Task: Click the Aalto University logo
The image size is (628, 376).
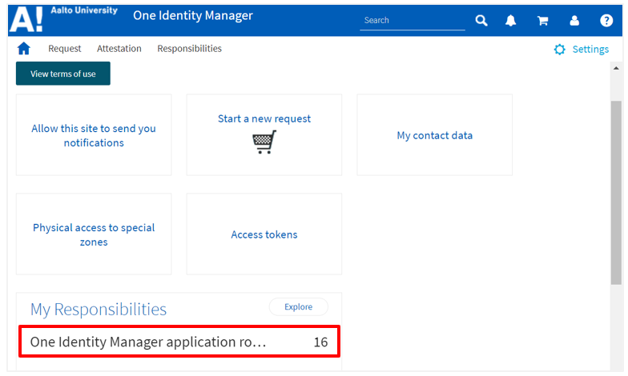Action: (x=62, y=18)
